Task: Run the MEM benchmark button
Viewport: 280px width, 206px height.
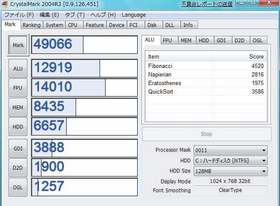Action: click(x=18, y=107)
